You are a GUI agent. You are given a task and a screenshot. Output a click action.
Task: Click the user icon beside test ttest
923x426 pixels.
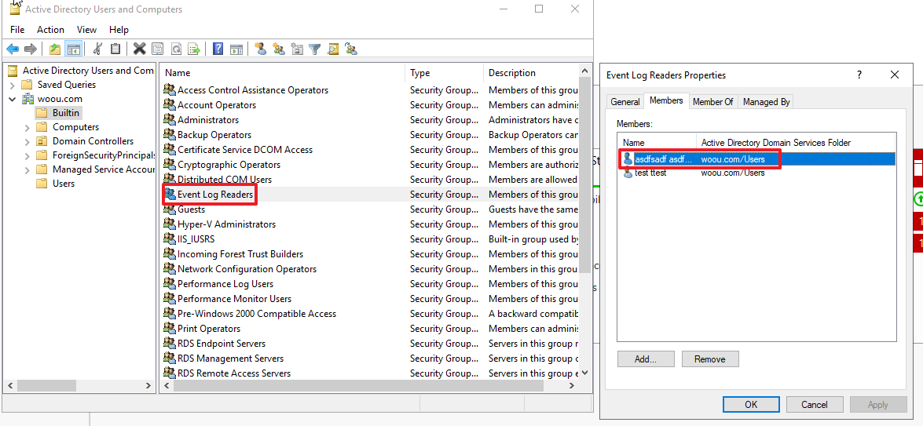coord(628,173)
